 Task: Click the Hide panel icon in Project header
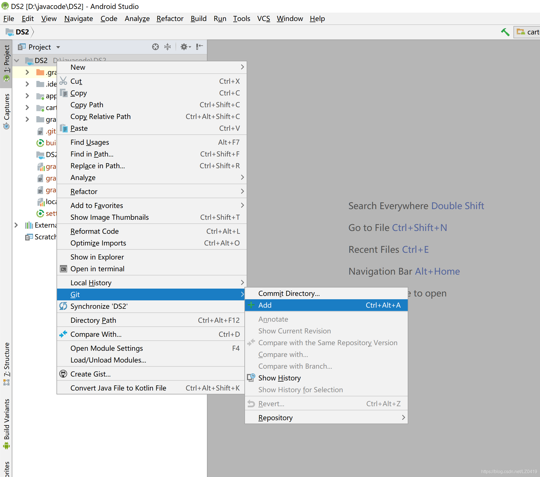point(199,47)
